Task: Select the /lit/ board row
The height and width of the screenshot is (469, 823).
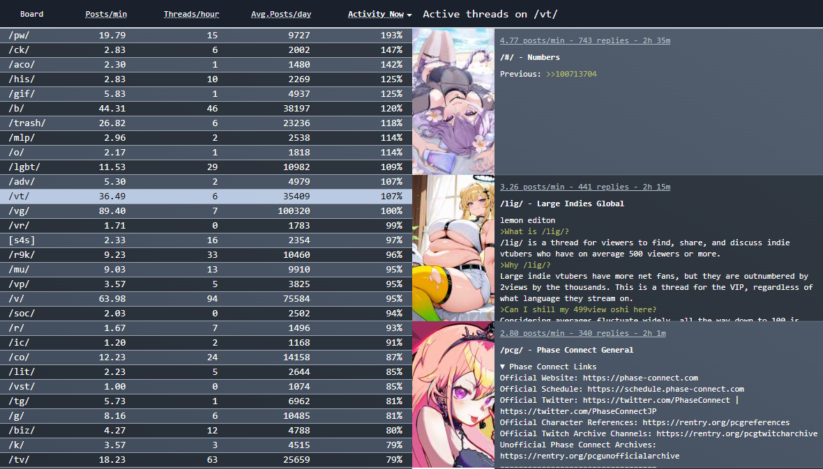Action: pyautogui.click(x=206, y=372)
